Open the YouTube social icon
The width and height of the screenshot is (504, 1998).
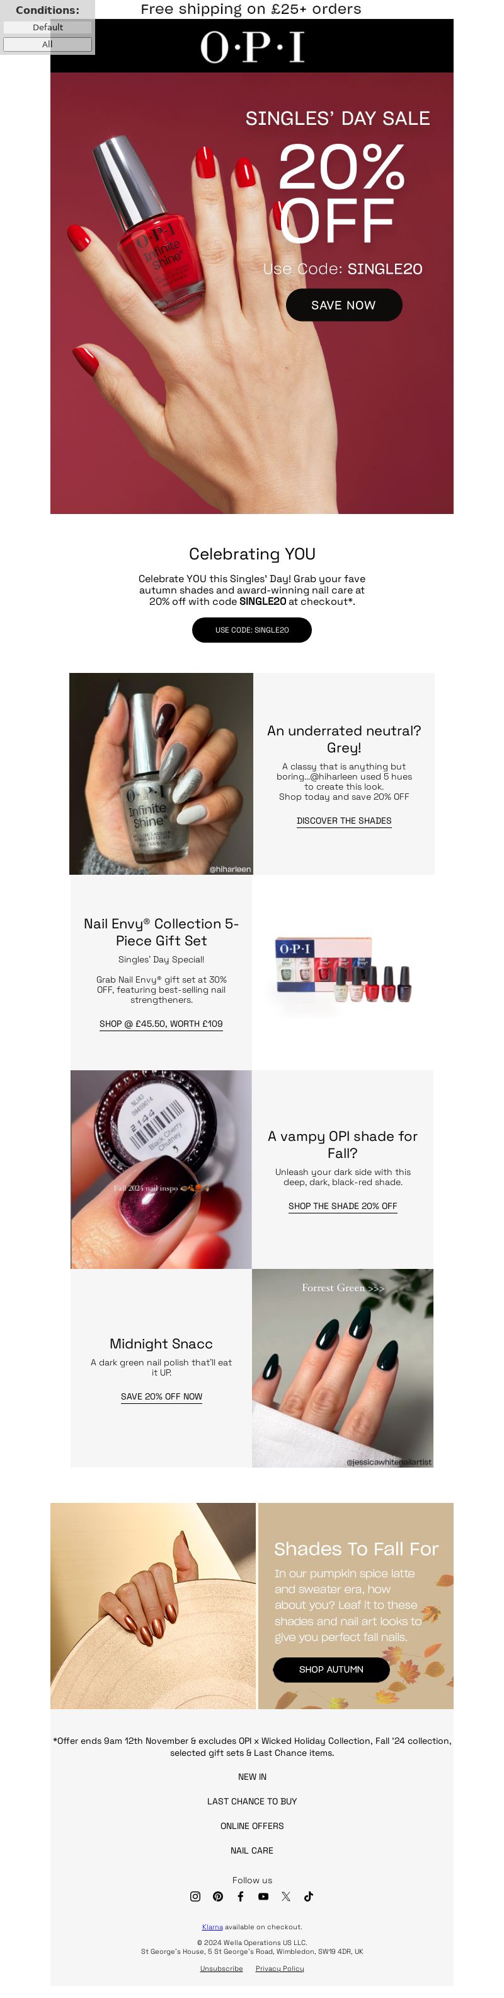[x=263, y=1896]
